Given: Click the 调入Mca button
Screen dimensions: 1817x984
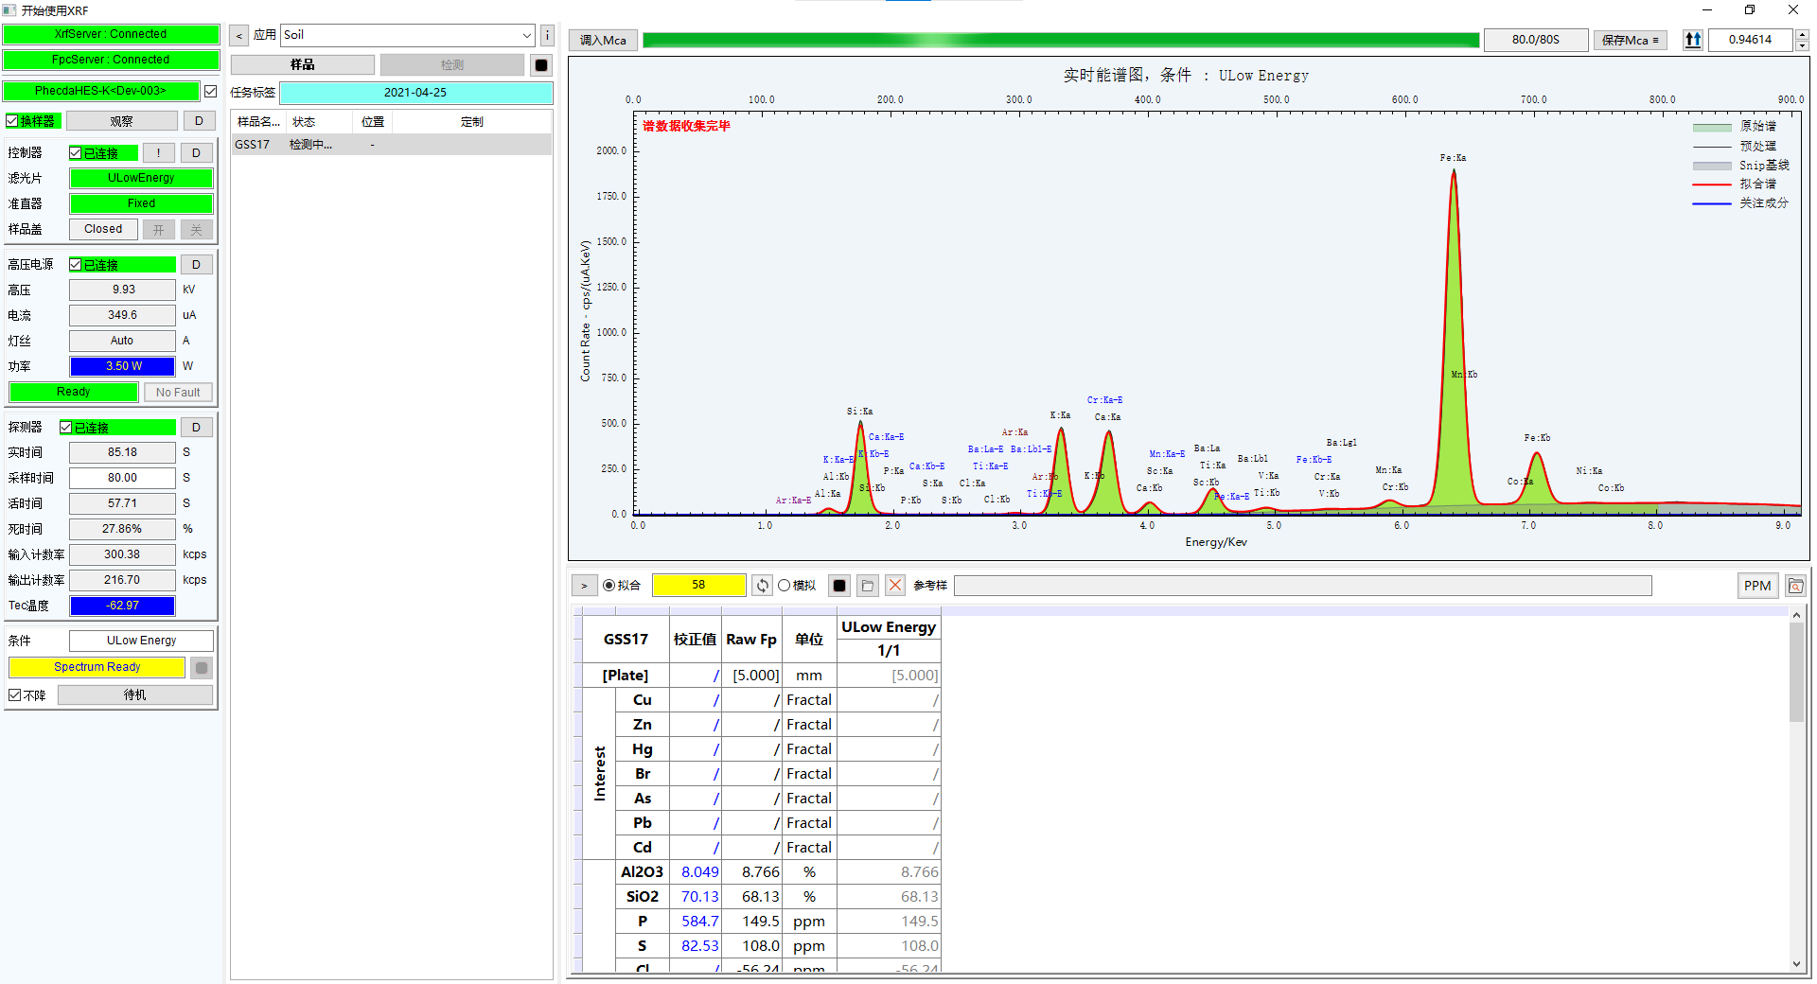Looking at the screenshot, I should pos(603,40).
